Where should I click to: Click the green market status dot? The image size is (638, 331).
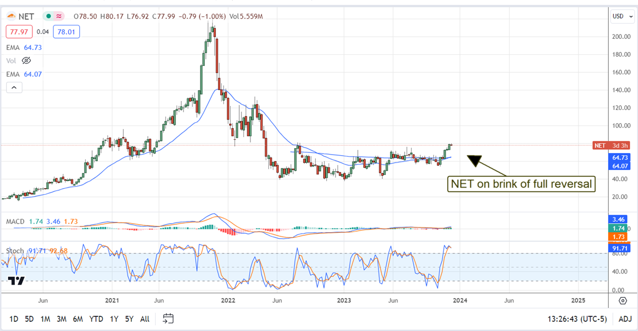[49, 16]
